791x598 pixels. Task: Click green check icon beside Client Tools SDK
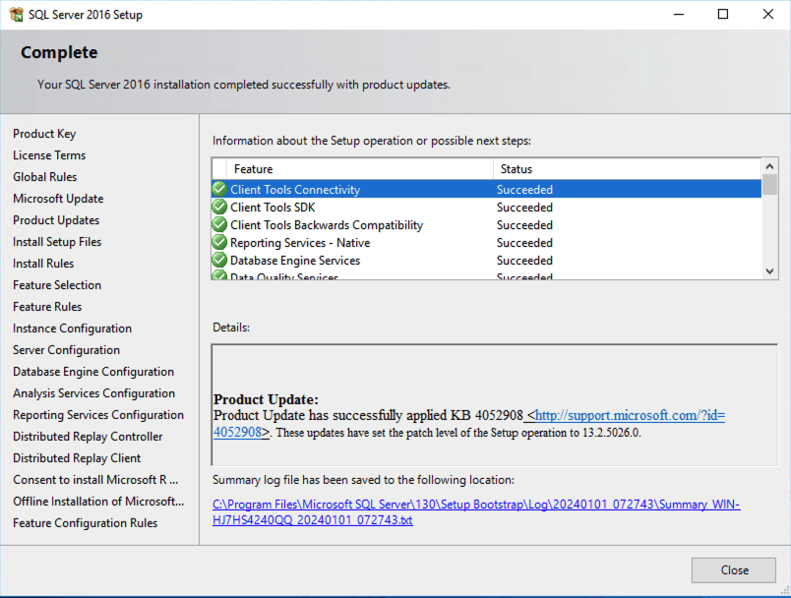click(219, 208)
